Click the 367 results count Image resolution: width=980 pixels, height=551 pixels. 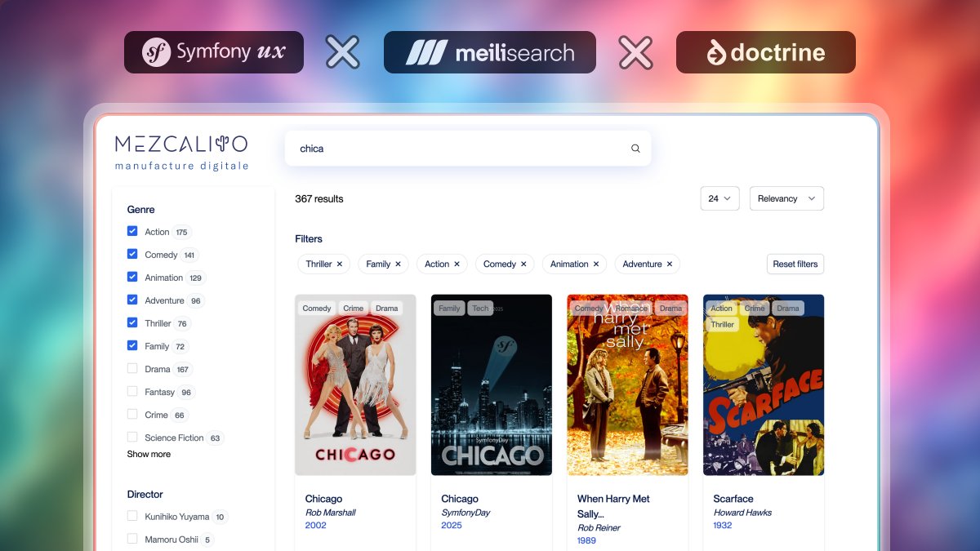pos(319,198)
